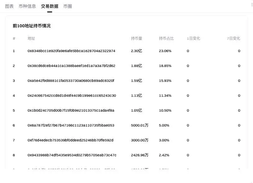253x183 pixels.
Task: Select the 交易数据 tab
Action: [49, 6]
